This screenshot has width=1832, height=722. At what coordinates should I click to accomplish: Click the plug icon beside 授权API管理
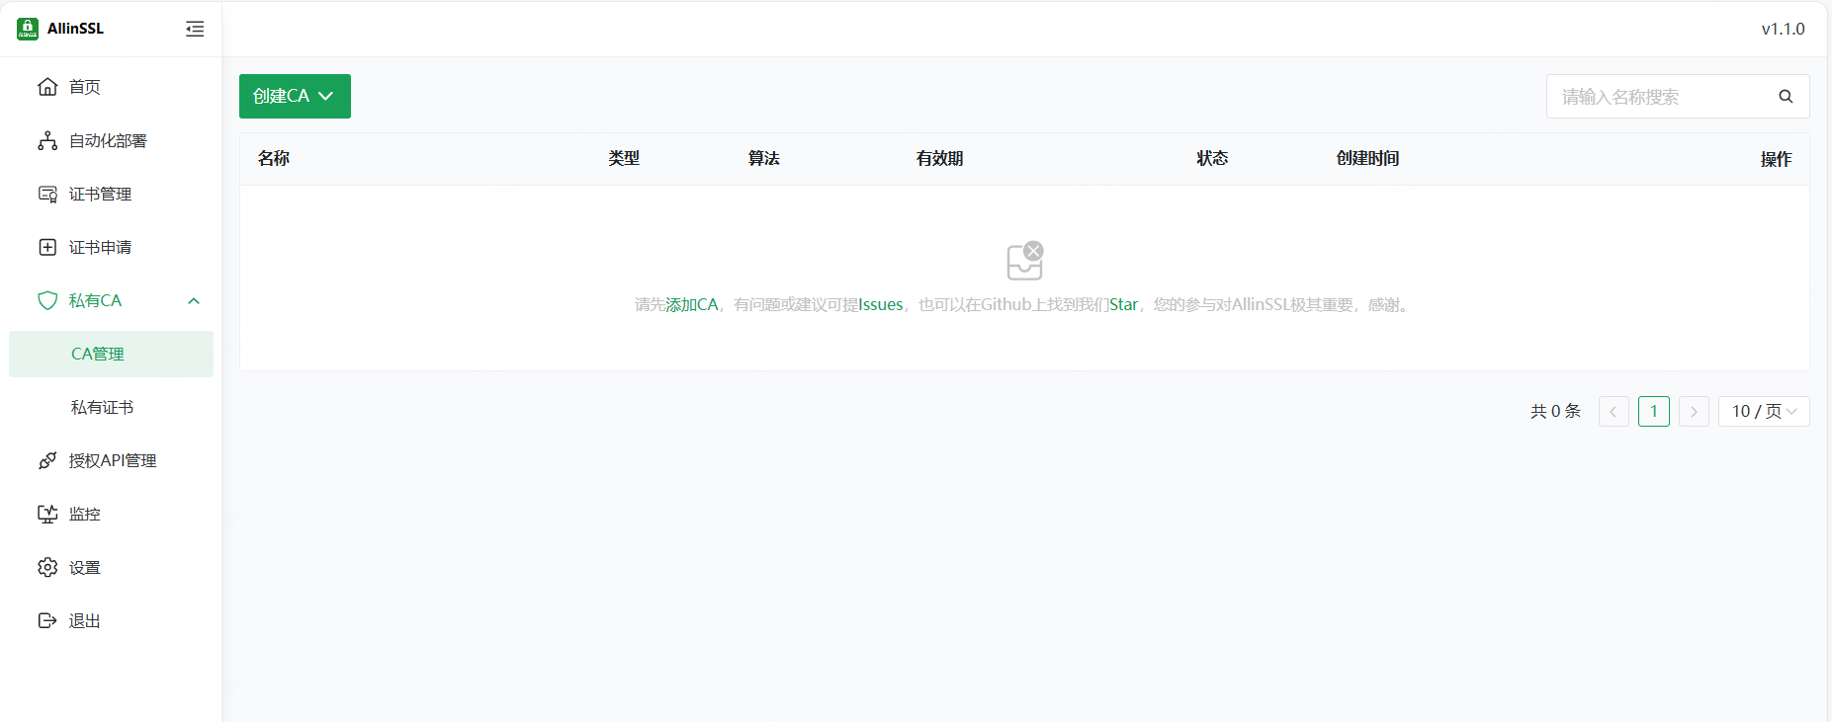pyautogui.click(x=47, y=460)
